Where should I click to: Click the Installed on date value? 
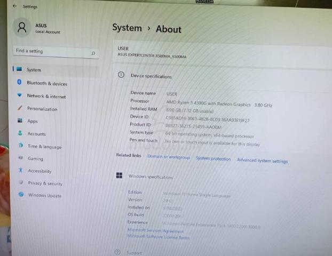click(x=172, y=209)
